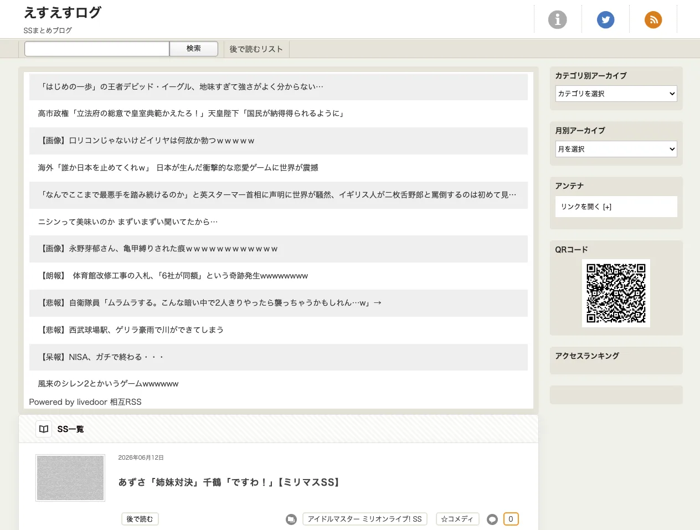The height and width of the screenshot is (530, 700).
Task: Click the category folder icon
Action: (x=291, y=519)
